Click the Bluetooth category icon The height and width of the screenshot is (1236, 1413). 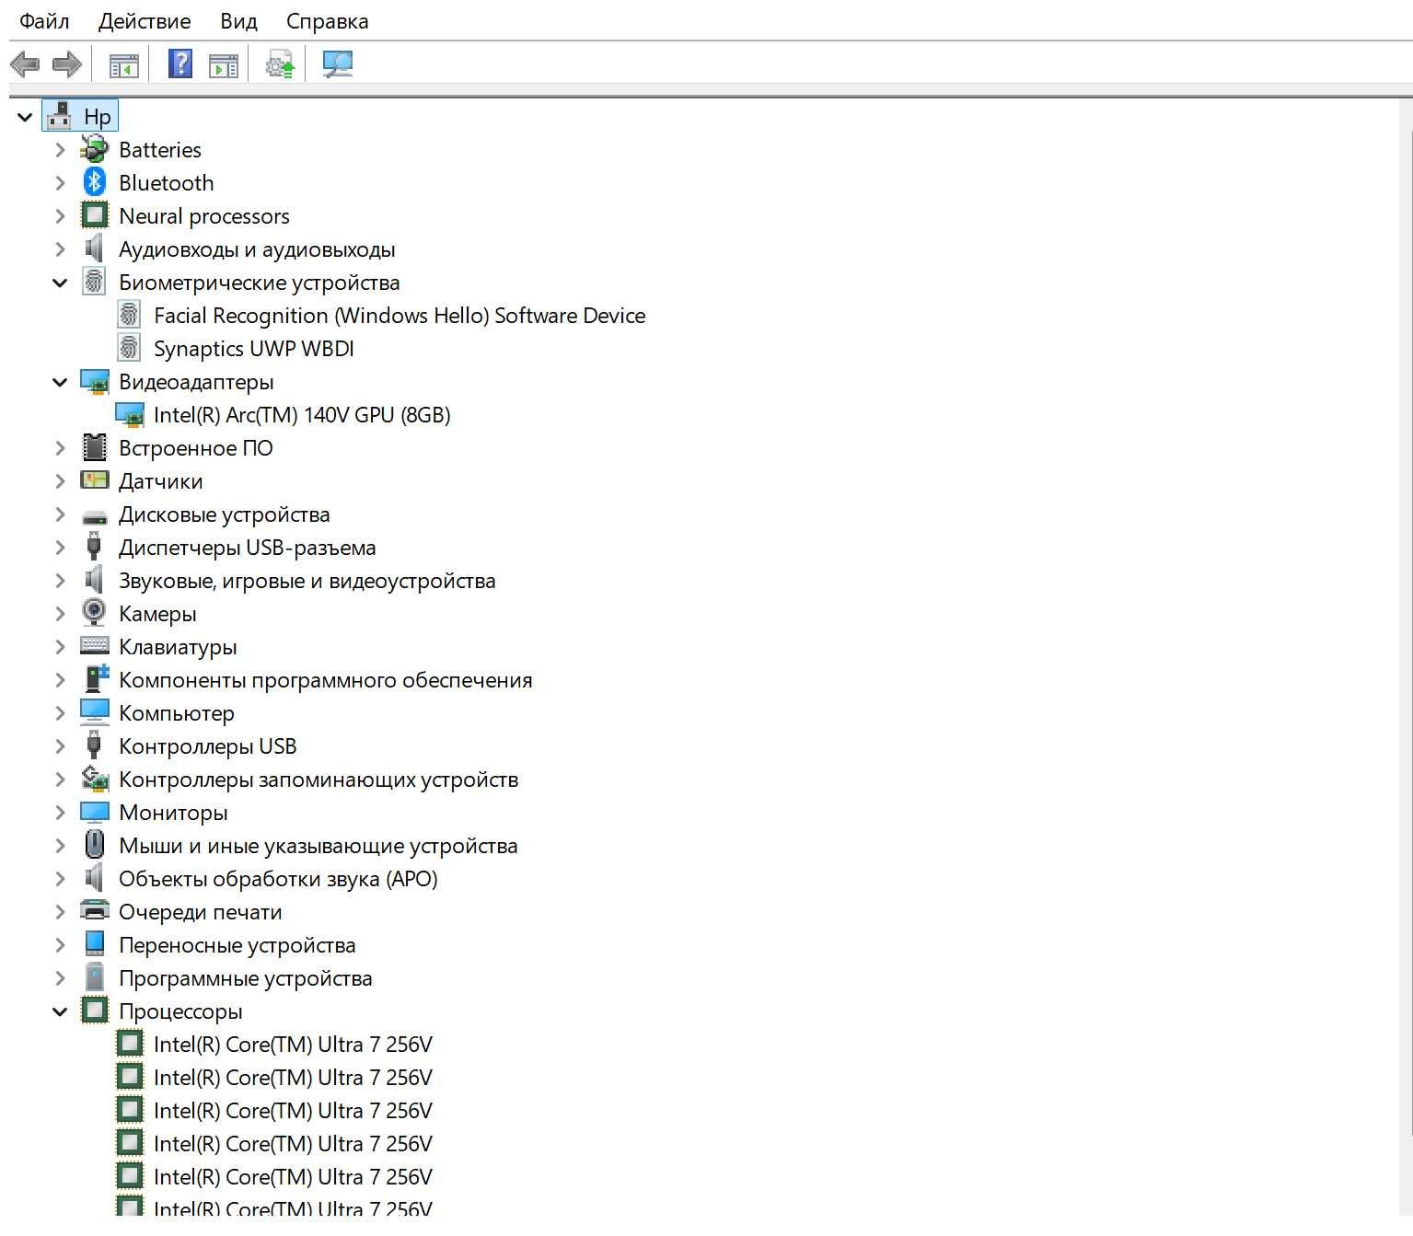point(94,182)
